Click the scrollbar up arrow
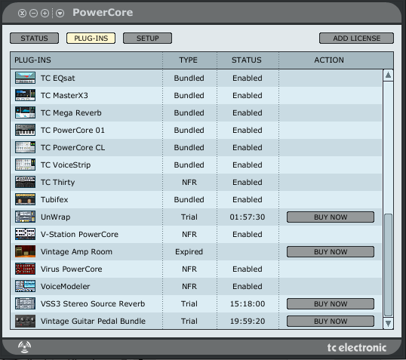406x360 pixels. coord(388,75)
